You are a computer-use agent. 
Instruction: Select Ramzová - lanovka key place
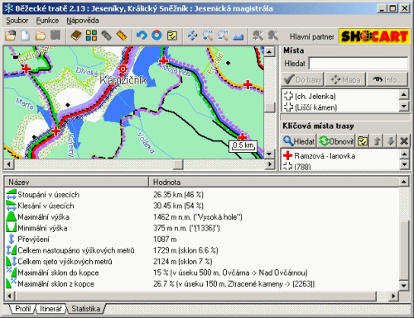(339, 156)
